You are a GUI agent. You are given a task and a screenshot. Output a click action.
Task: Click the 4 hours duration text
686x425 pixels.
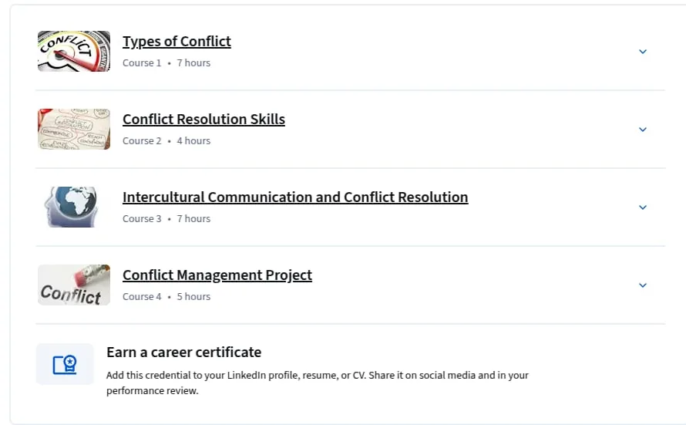pos(193,141)
